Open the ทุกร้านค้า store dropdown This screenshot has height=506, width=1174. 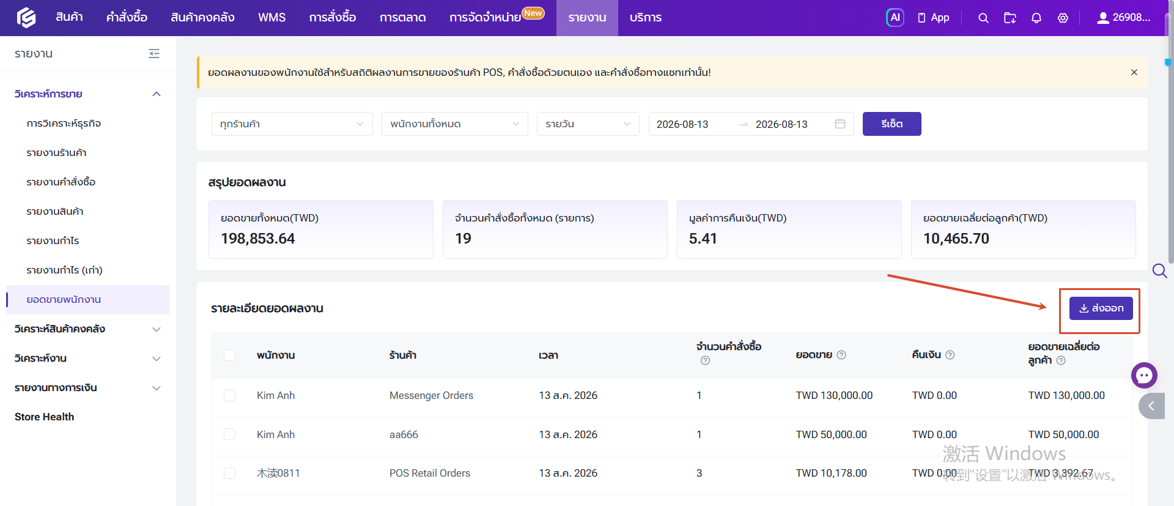click(x=292, y=124)
